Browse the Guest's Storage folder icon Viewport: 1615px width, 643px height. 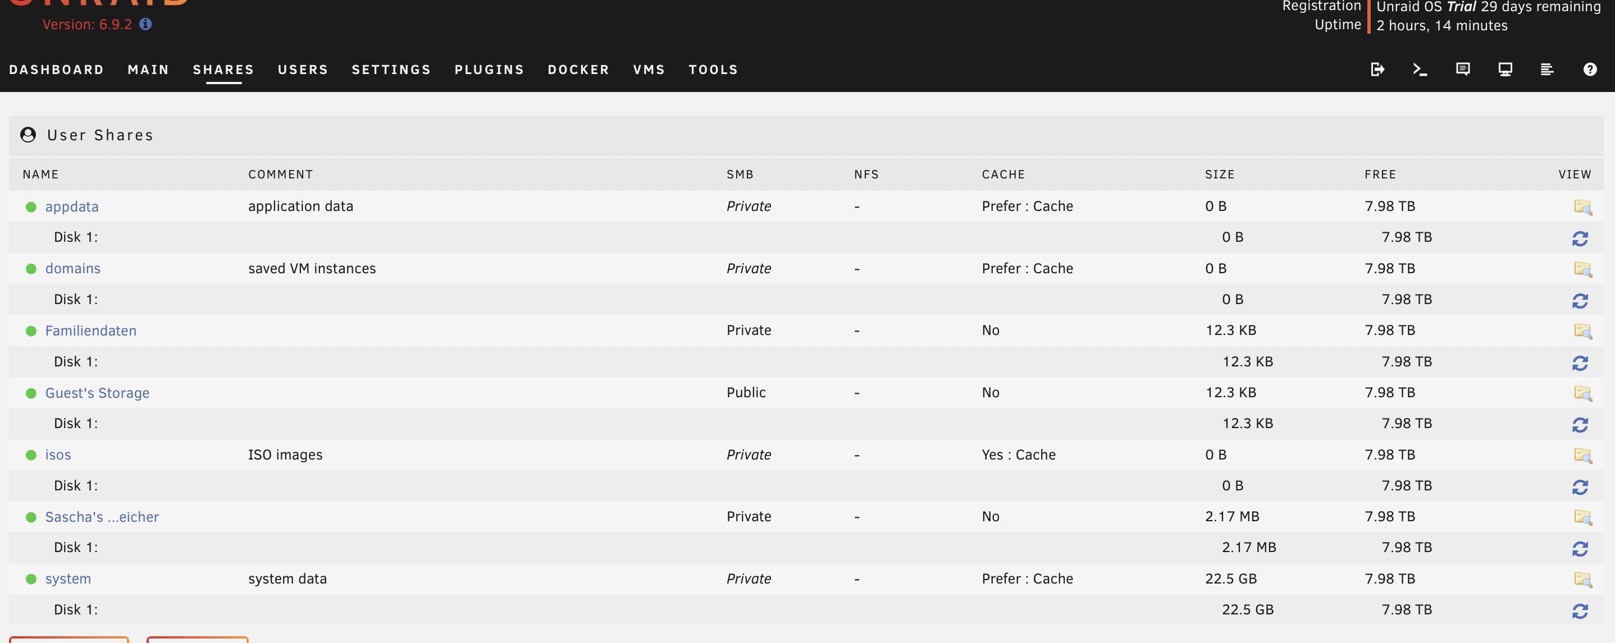click(x=1582, y=393)
